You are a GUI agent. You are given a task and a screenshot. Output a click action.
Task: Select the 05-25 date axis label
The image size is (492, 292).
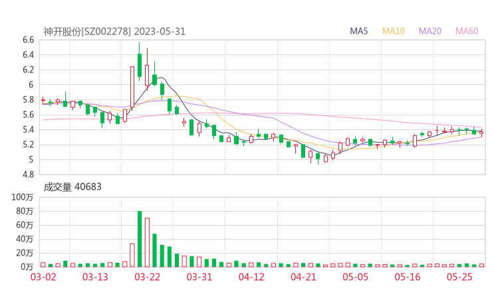(x=459, y=277)
